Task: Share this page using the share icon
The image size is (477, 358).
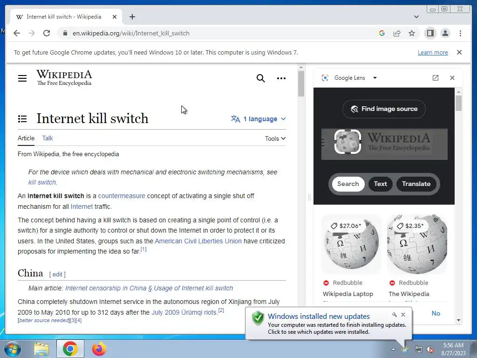Action: click(x=397, y=33)
